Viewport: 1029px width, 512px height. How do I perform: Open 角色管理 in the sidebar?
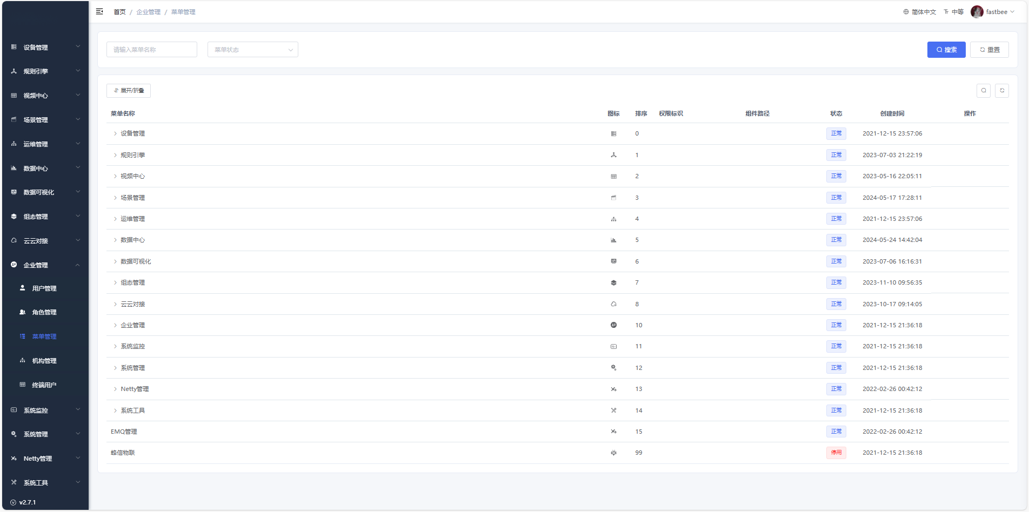[x=44, y=312]
